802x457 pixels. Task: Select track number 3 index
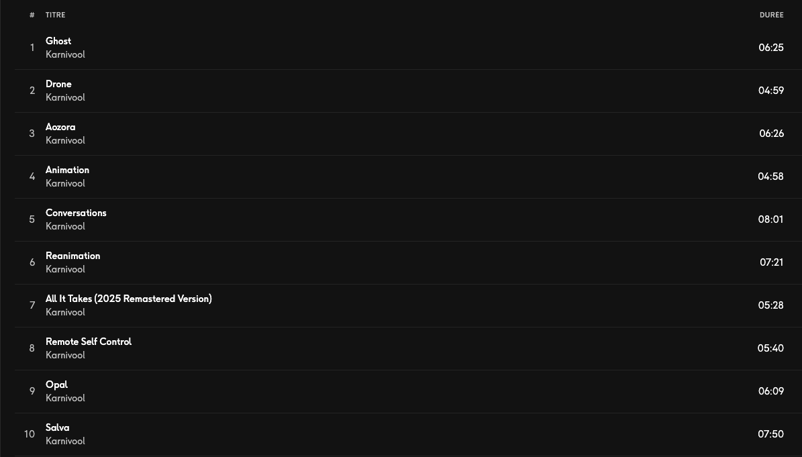point(32,134)
